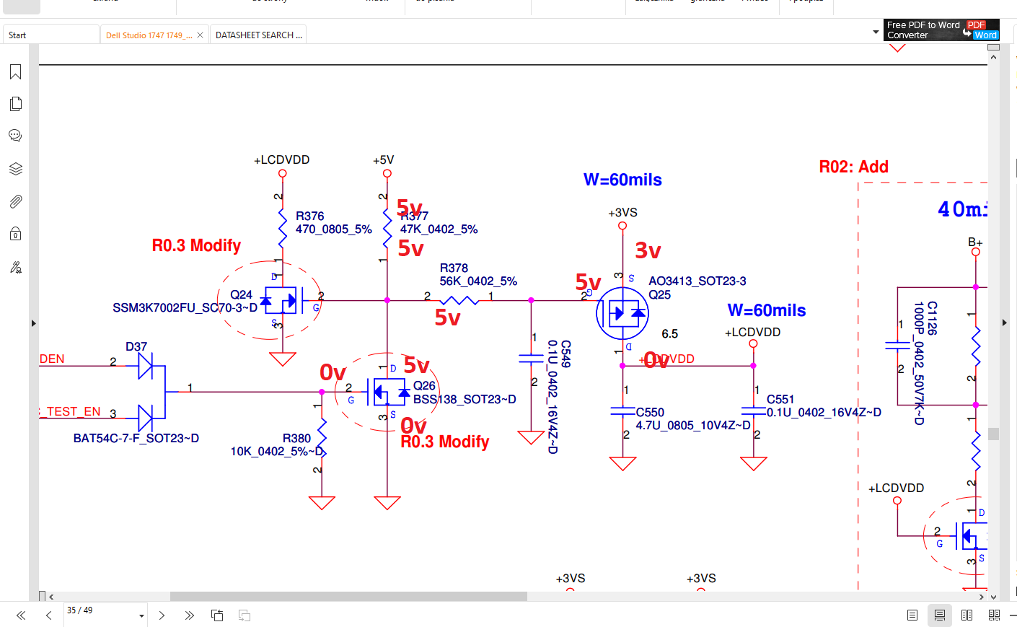This screenshot has height=627, width=1017.
Task: Enable continuous page view mode
Action: pos(939,615)
